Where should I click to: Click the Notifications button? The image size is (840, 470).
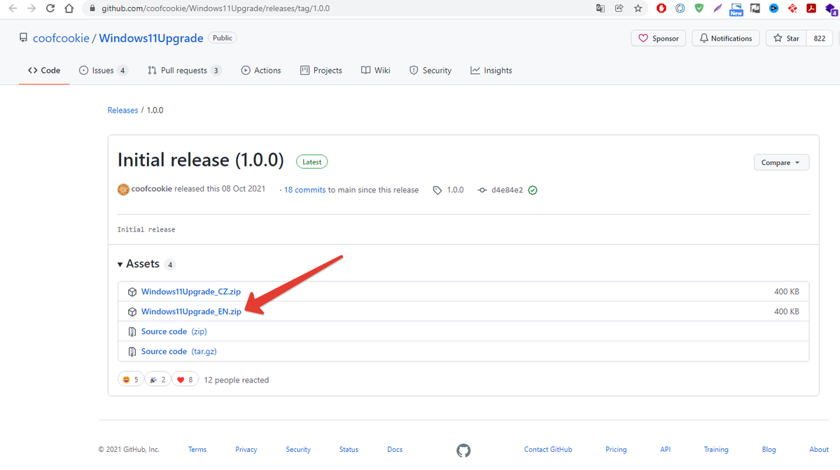726,38
